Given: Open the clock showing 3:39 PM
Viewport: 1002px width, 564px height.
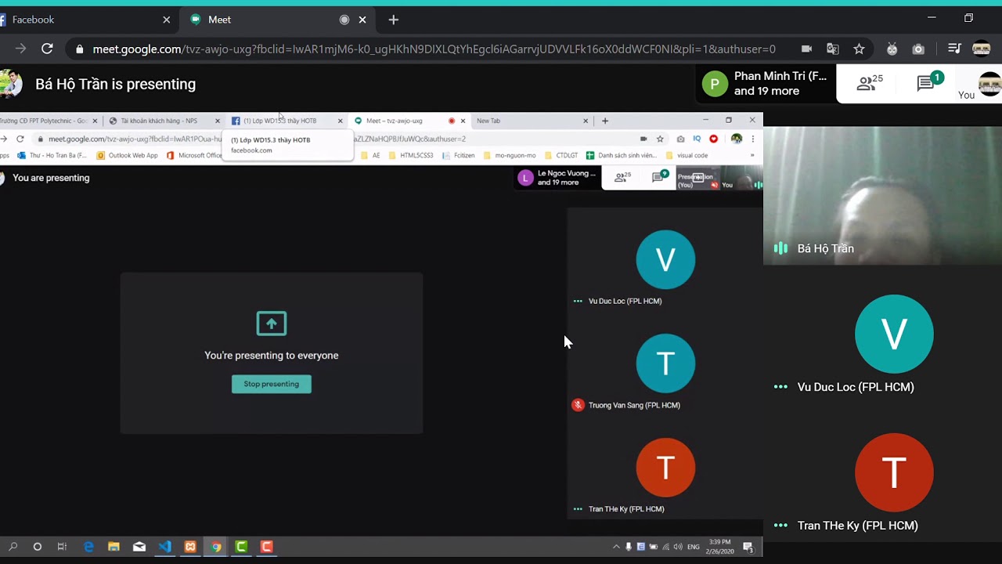Looking at the screenshot, I should click(x=719, y=547).
